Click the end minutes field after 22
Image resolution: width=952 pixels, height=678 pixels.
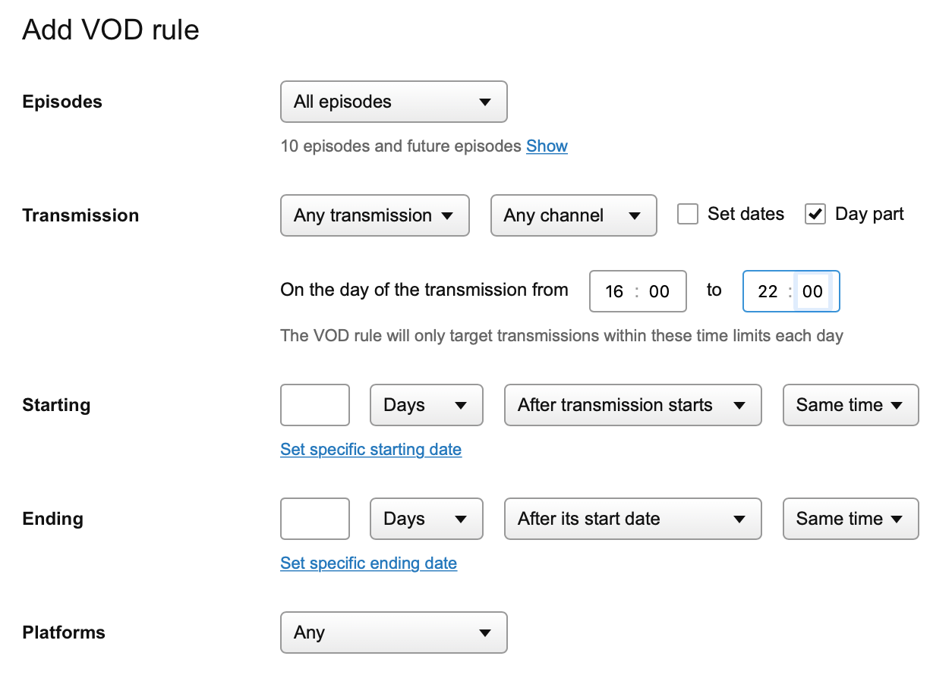coord(812,292)
